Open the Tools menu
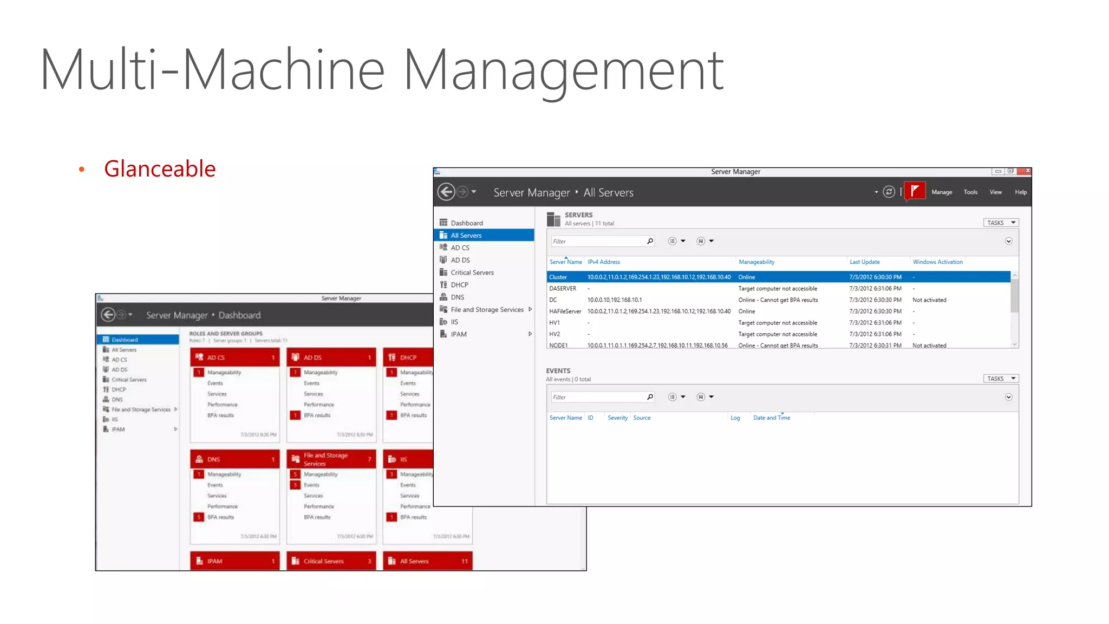 click(x=970, y=192)
